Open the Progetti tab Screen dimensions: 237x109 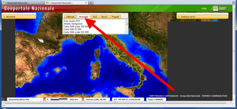coord(115,17)
